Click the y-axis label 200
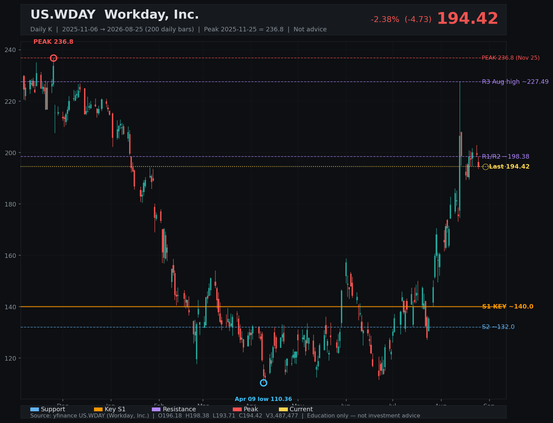The image size is (553, 423). click(x=10, y=153)
